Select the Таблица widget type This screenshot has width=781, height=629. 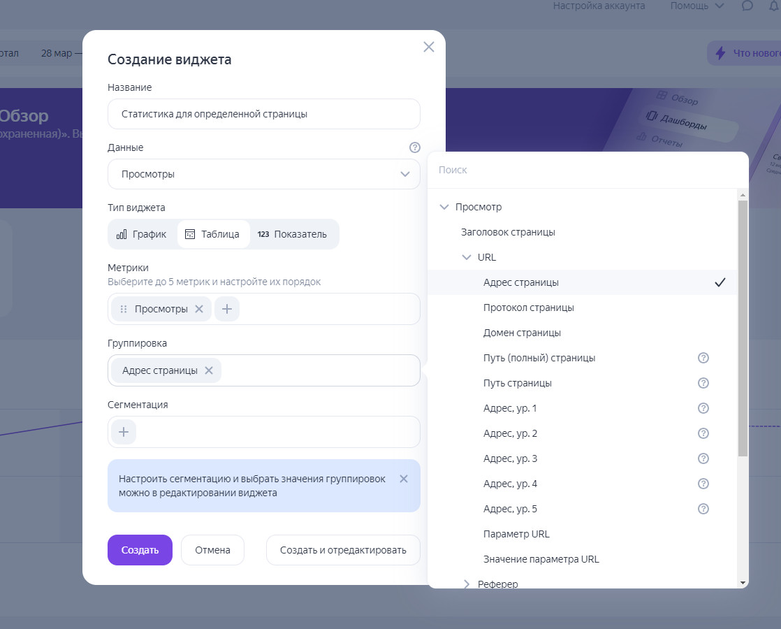[x=212, y=234]
